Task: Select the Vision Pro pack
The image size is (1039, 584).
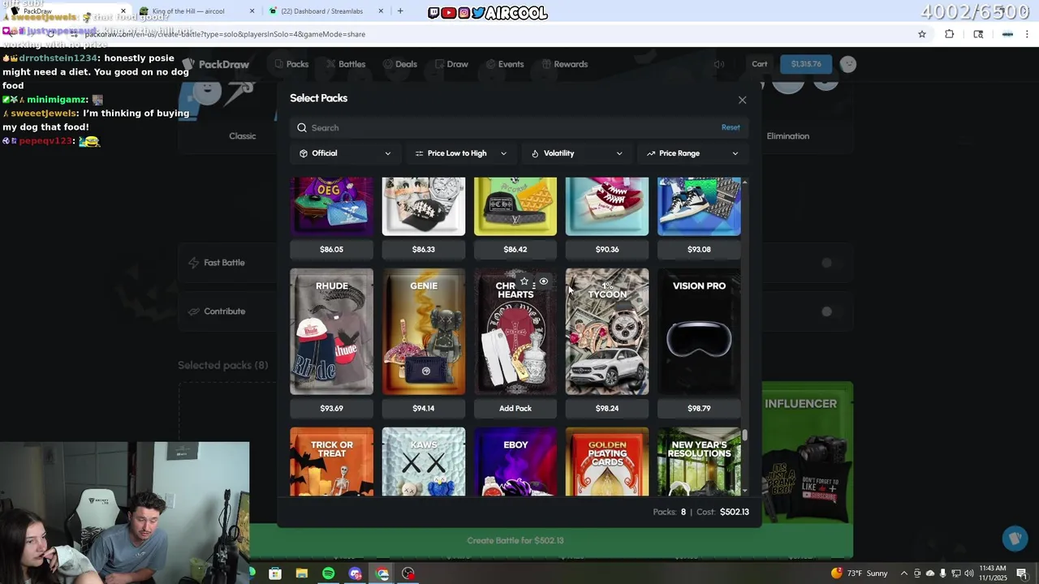Action: pos(699,331)
